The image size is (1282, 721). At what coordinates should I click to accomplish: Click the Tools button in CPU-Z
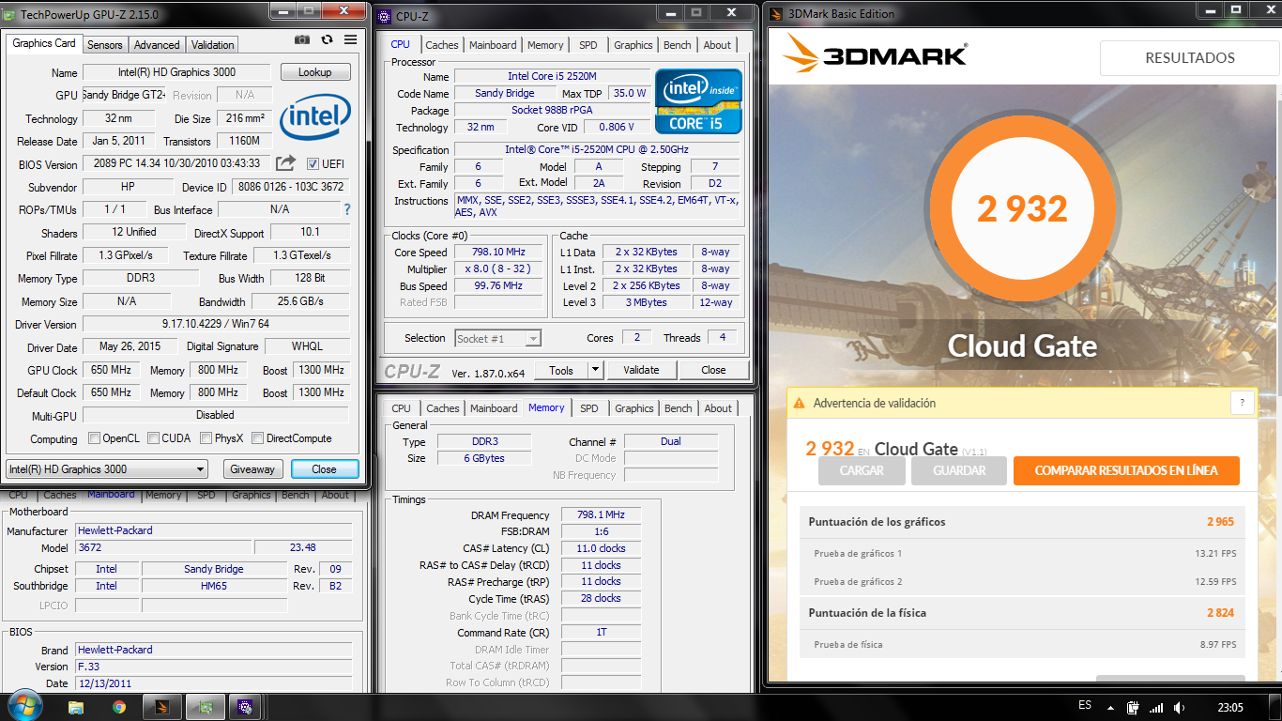pos(561,370)
